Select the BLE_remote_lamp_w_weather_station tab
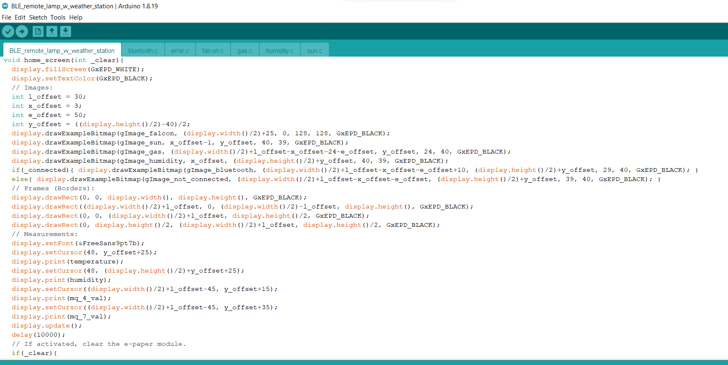 click(x=62, y=50)
